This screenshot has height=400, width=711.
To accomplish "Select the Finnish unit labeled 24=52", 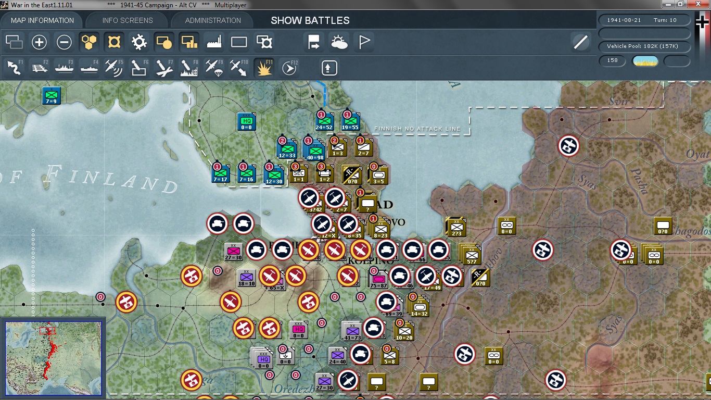I will [x=324, y=122].
